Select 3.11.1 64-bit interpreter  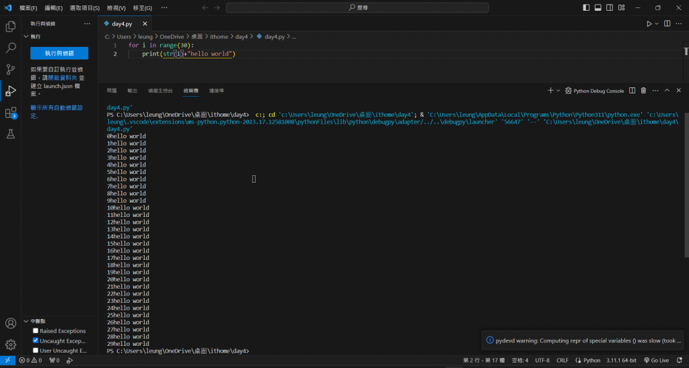point(621,361)
